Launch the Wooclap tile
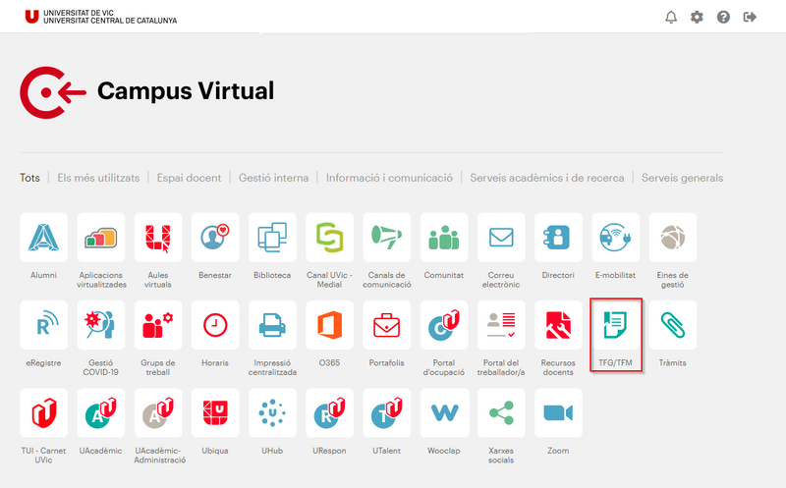 pos(444,412)
